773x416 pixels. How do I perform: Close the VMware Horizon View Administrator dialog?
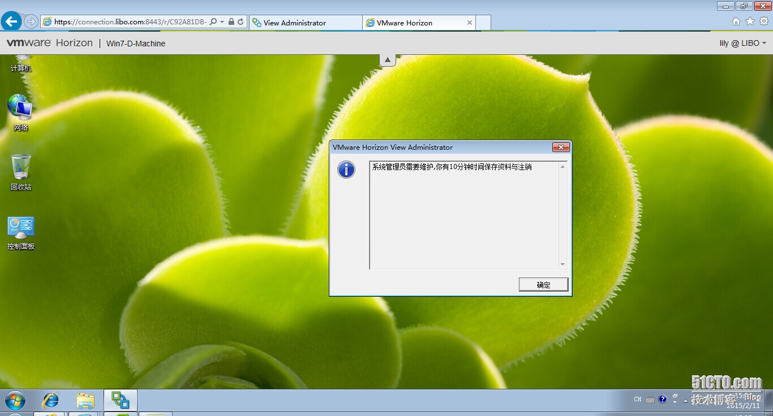pos(560,147)
